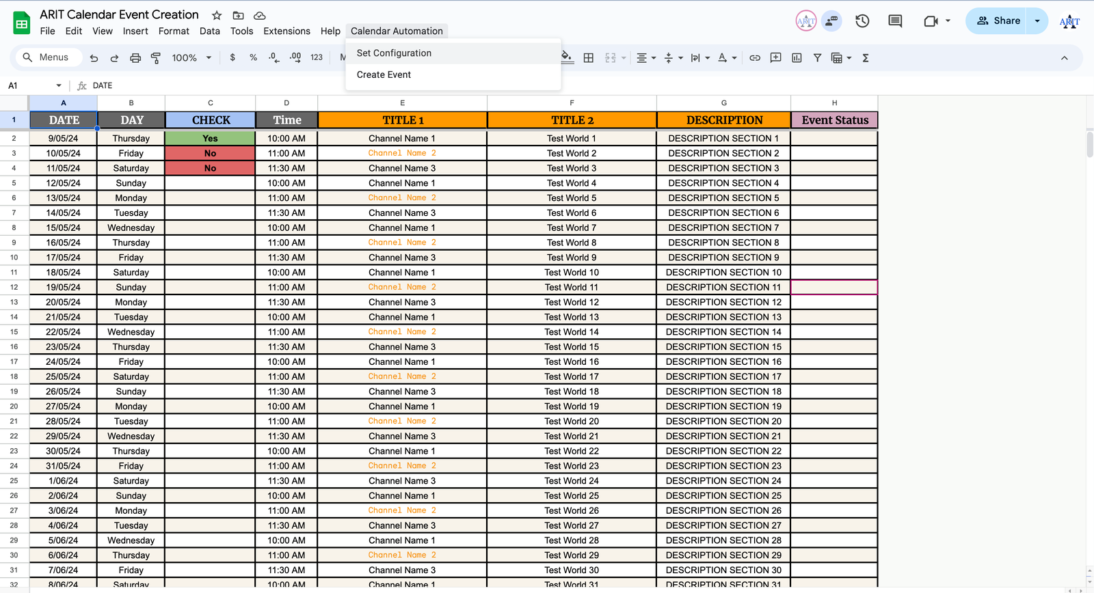This screenshot has height=593, width=1094.
Task: Check the cloud document status icon
Action: coord(260,15)
